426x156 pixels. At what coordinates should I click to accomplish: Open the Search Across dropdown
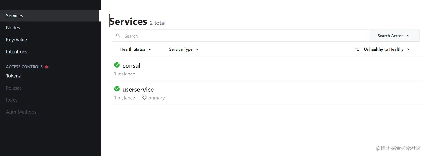[394, 36]
